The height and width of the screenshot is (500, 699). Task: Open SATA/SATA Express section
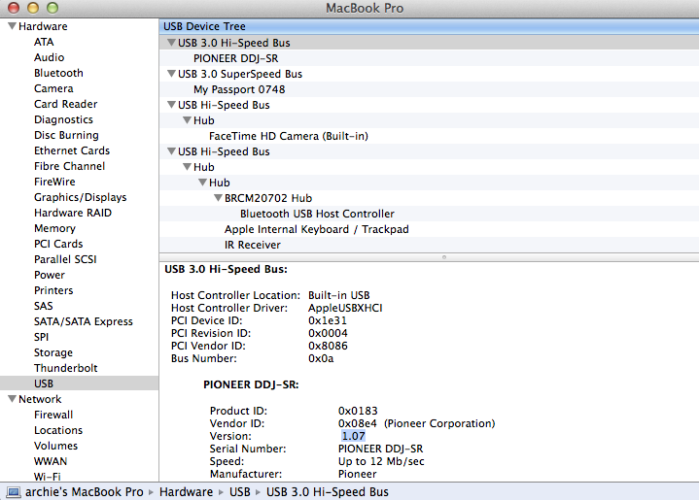point(84,321)
